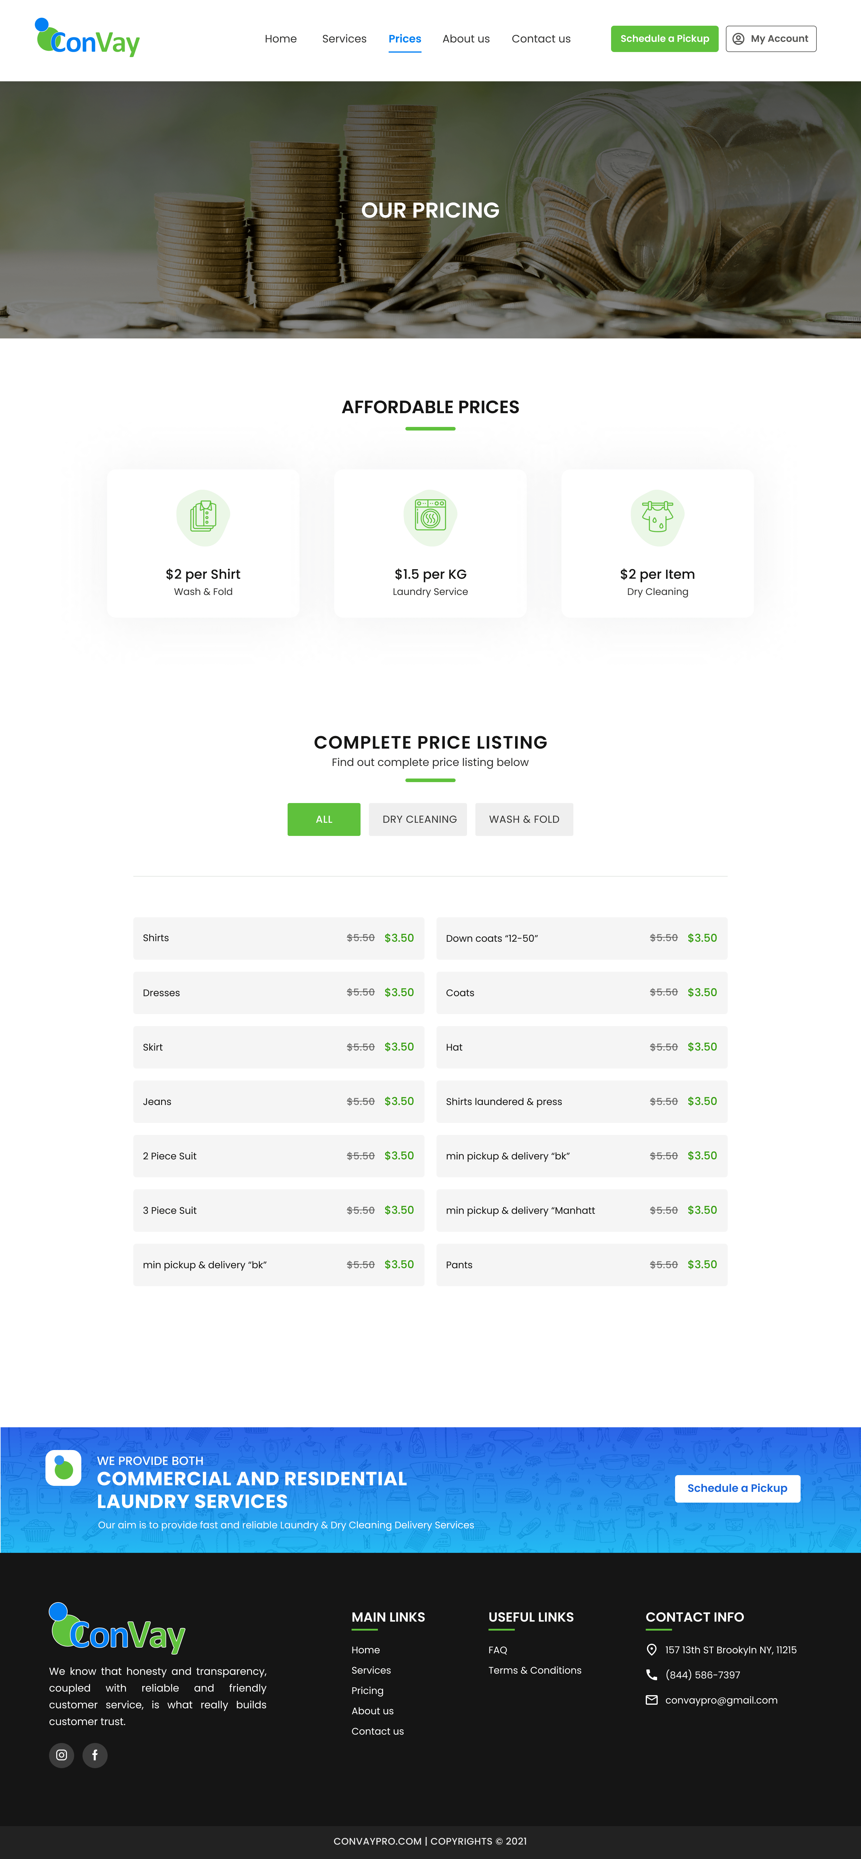Click the white app logo icon in the blue banner
This screenshot has height=1859, width=861.
click(63, 1468)
